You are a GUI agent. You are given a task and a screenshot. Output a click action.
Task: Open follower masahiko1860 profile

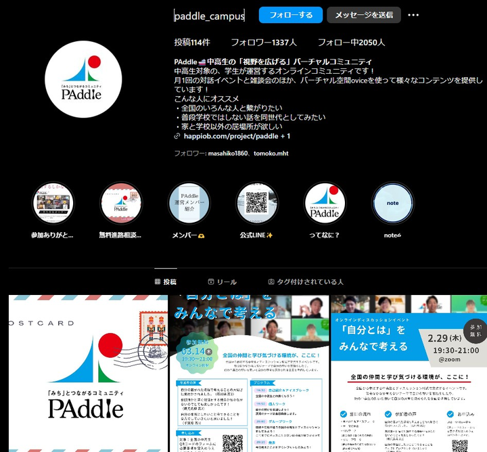pyautogui.click(x=228, y=154)
